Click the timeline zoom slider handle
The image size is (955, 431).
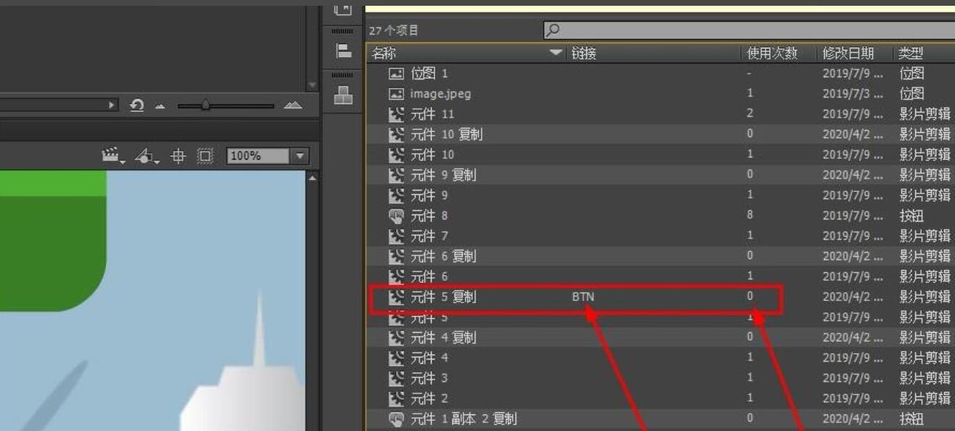point(205,105)
